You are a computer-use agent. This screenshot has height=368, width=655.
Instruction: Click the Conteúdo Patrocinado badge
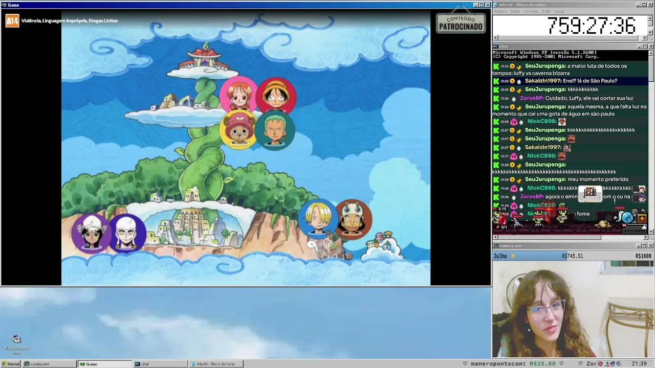coord(461,23)
